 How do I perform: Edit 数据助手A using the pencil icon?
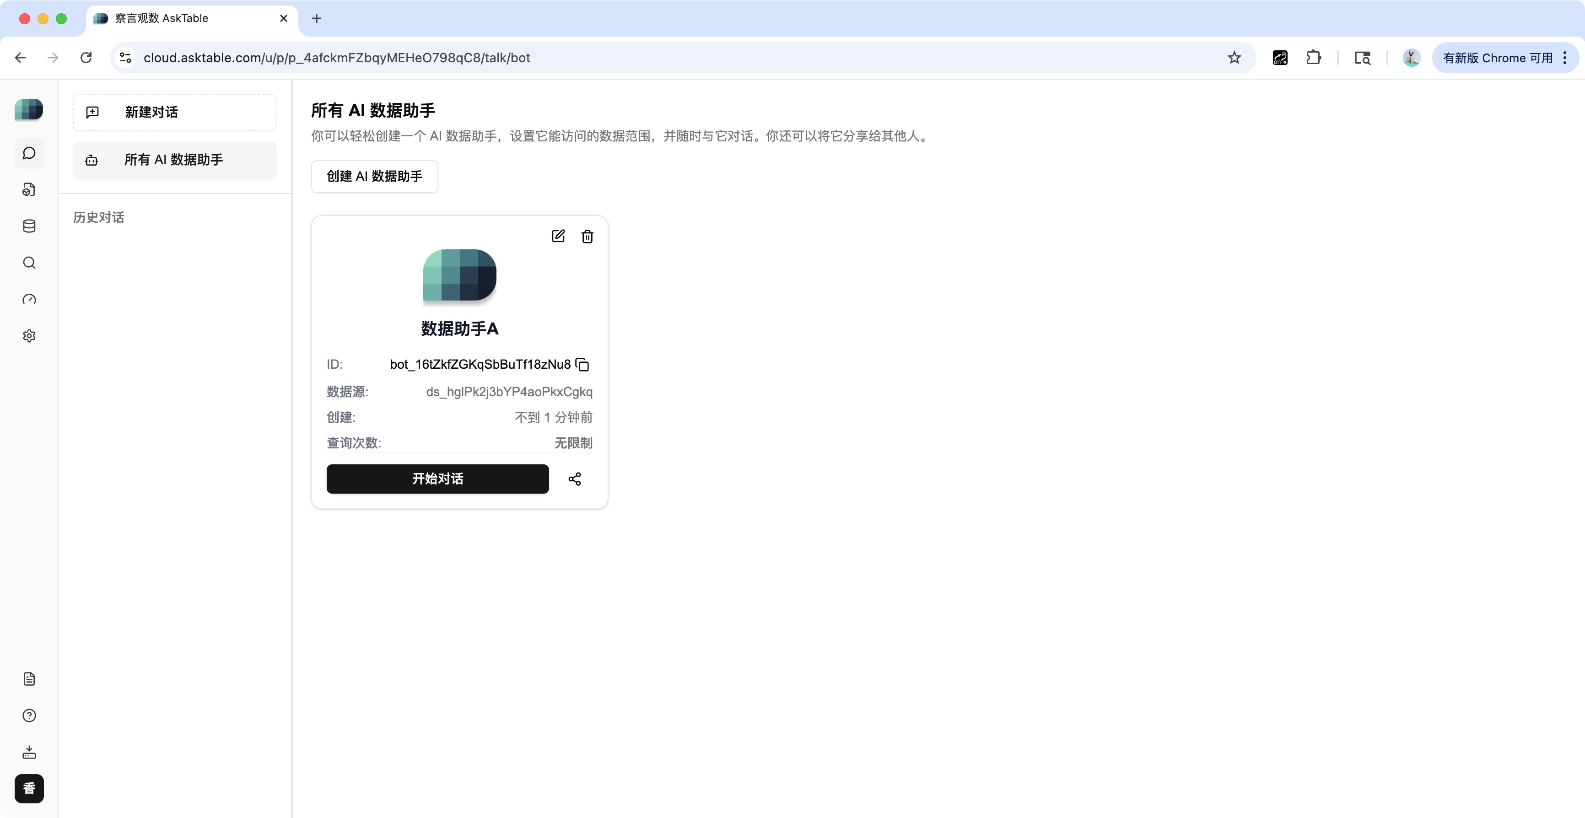click(x=558, y=236)
